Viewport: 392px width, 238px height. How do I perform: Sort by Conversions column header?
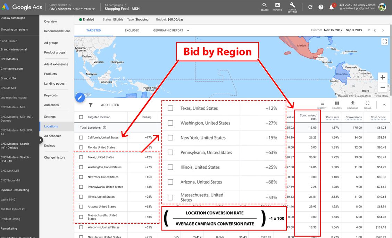point(353,117)
